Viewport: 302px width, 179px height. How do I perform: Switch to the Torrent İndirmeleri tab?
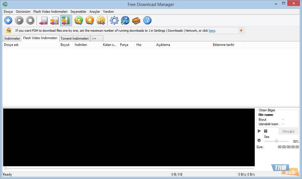point(74,39)
